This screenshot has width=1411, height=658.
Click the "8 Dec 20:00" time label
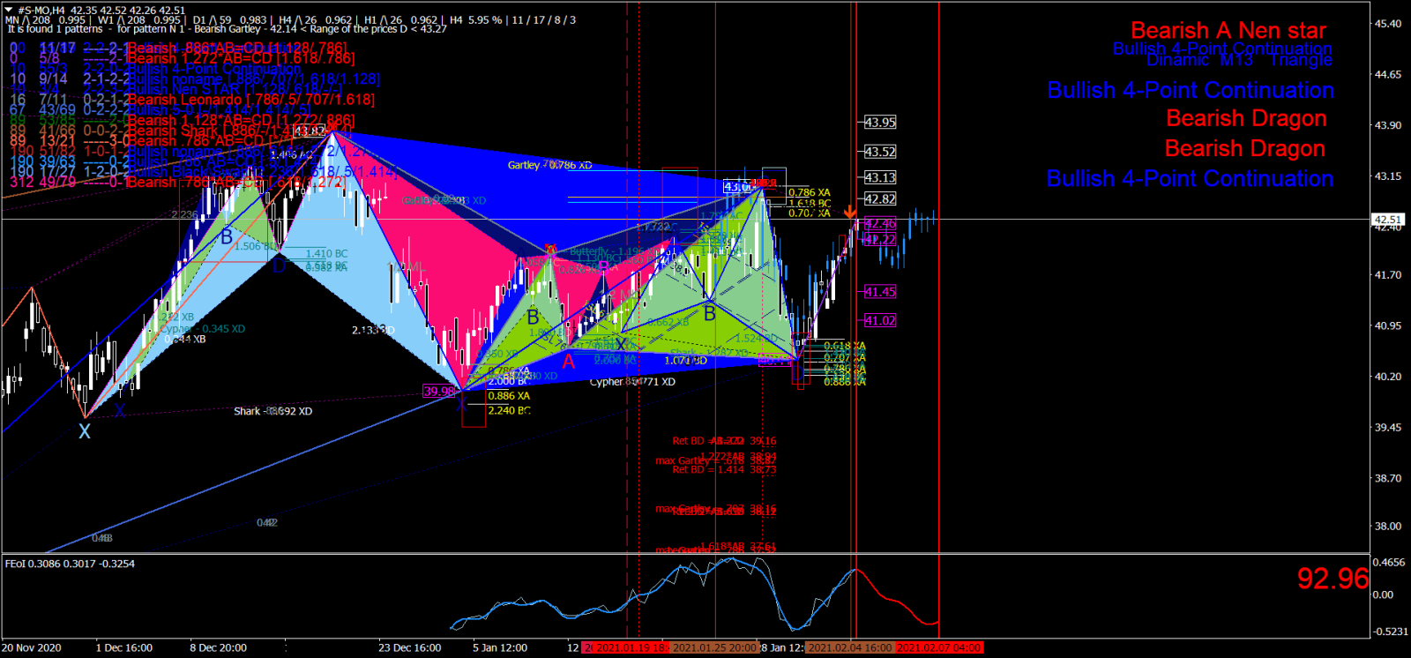[219, 648]
